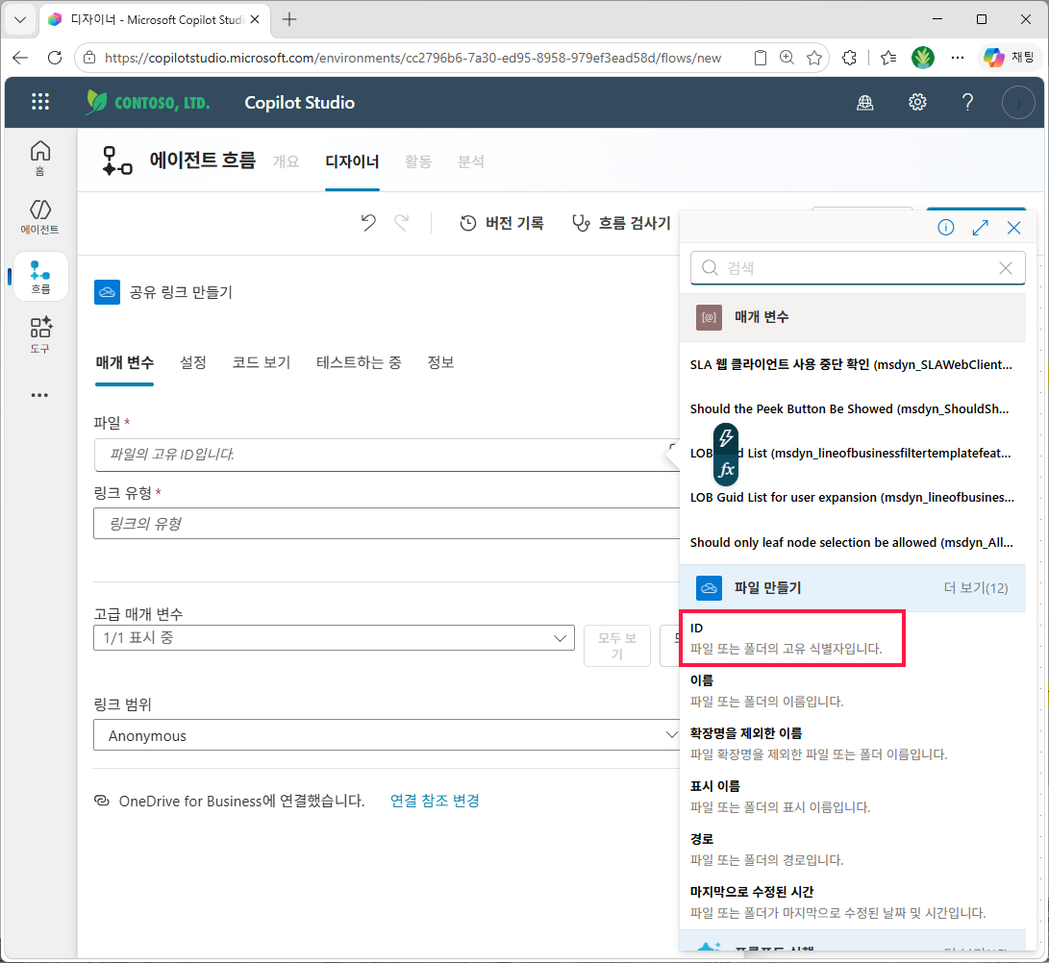This screenshot has width=1049, height=963.
Task: Collapse the 매개 변수 section header
Action: click(852, 317)
